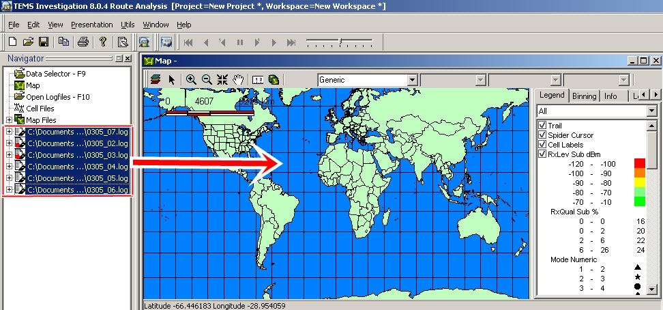Viewport: 663px width, 310px height.
Task: Open the Window menu
Action: 156,25
